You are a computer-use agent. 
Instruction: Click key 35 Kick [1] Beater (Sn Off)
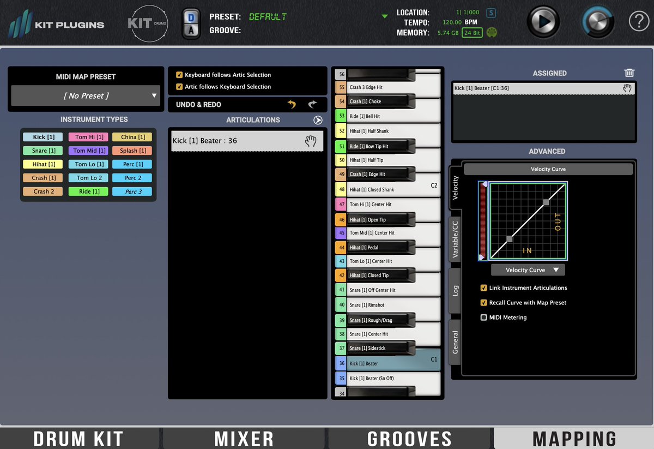pyautogui.click(x=387, y=378)
